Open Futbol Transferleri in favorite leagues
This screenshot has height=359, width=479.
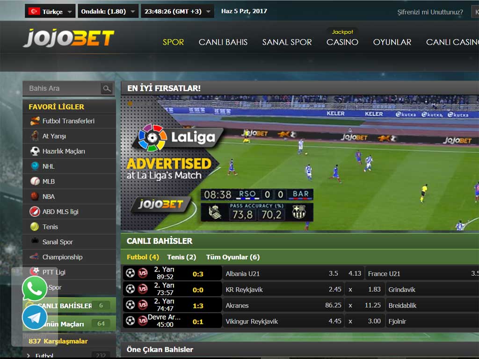68,121
